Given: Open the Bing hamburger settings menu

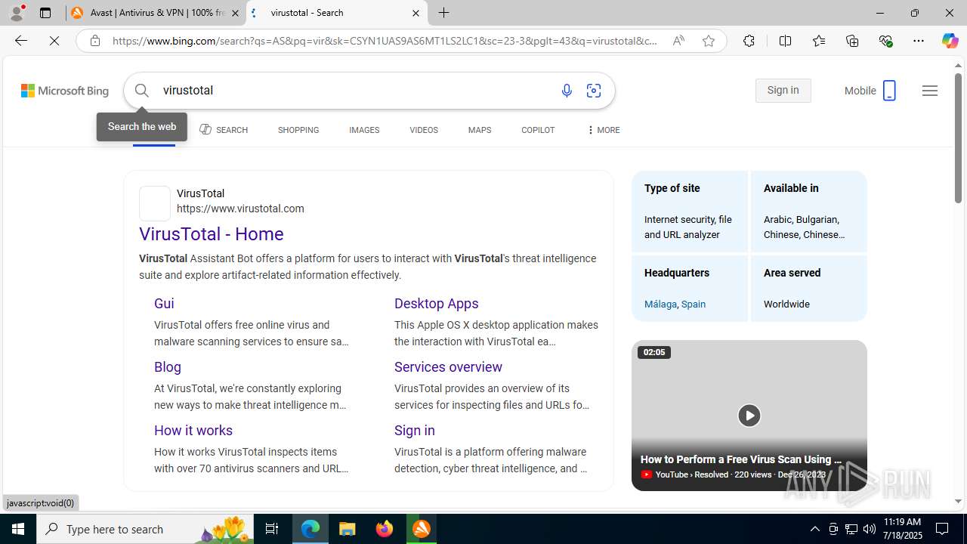Looking at the screenshot, I should [x=930, y=91].
